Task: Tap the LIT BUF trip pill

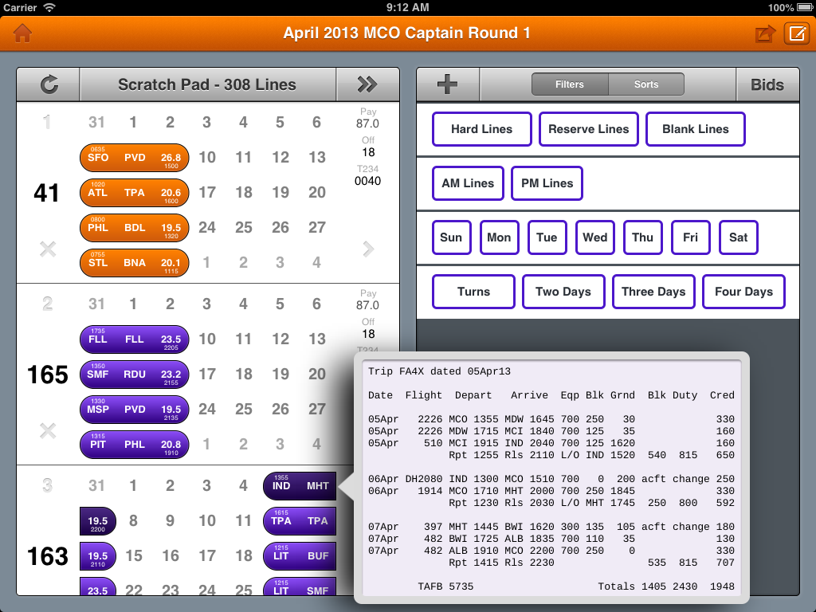Action: pos(300,555)
